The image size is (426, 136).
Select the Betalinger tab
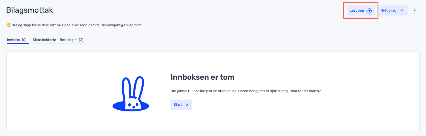(68, 40)
